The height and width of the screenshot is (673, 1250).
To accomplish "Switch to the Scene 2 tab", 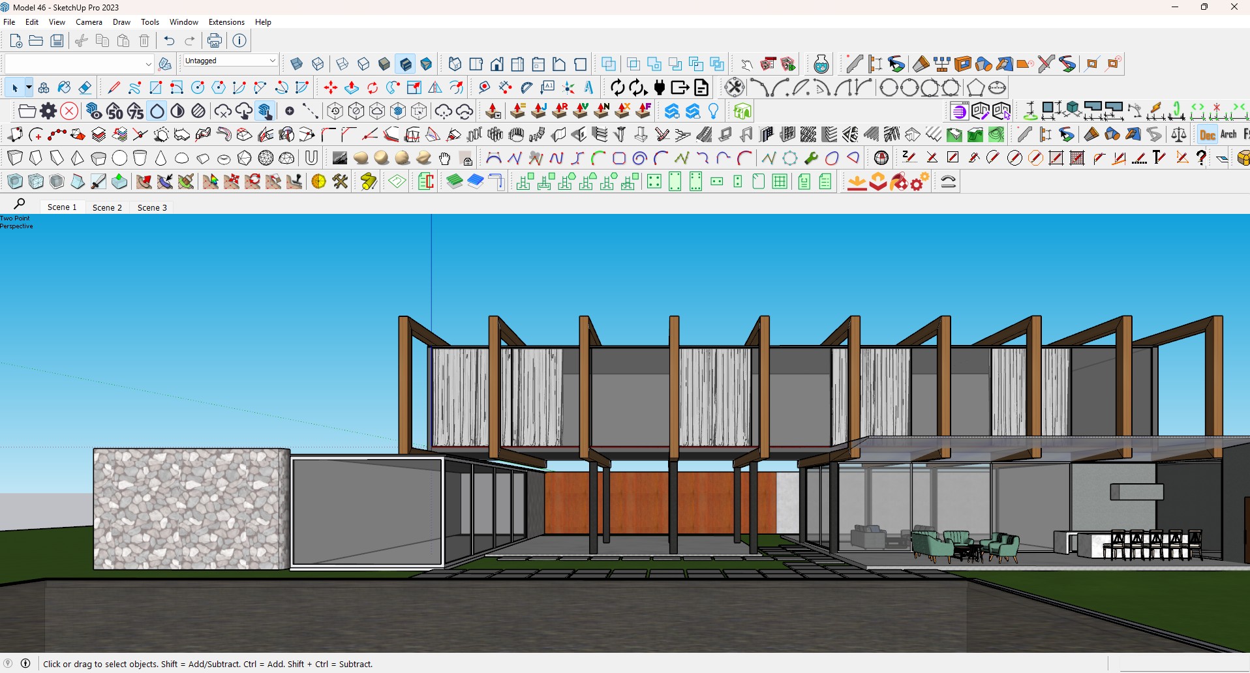I will (107, 207).
